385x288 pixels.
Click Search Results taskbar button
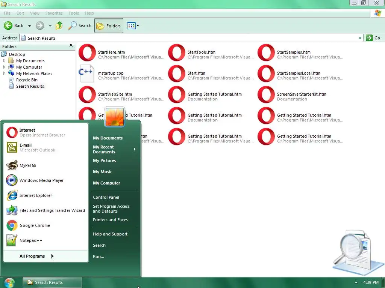pyautogui.click(x=52, y=282)
